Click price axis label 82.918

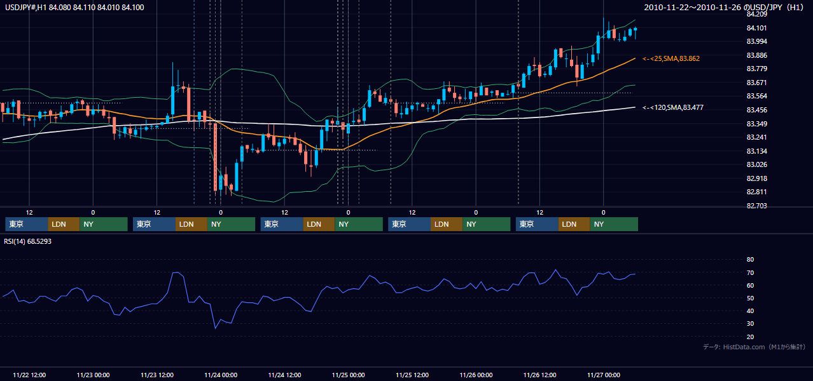pos(756,178)
